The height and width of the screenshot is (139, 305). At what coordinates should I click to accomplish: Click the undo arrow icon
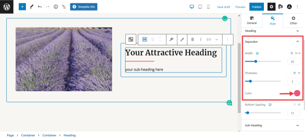tap(40, 7)
